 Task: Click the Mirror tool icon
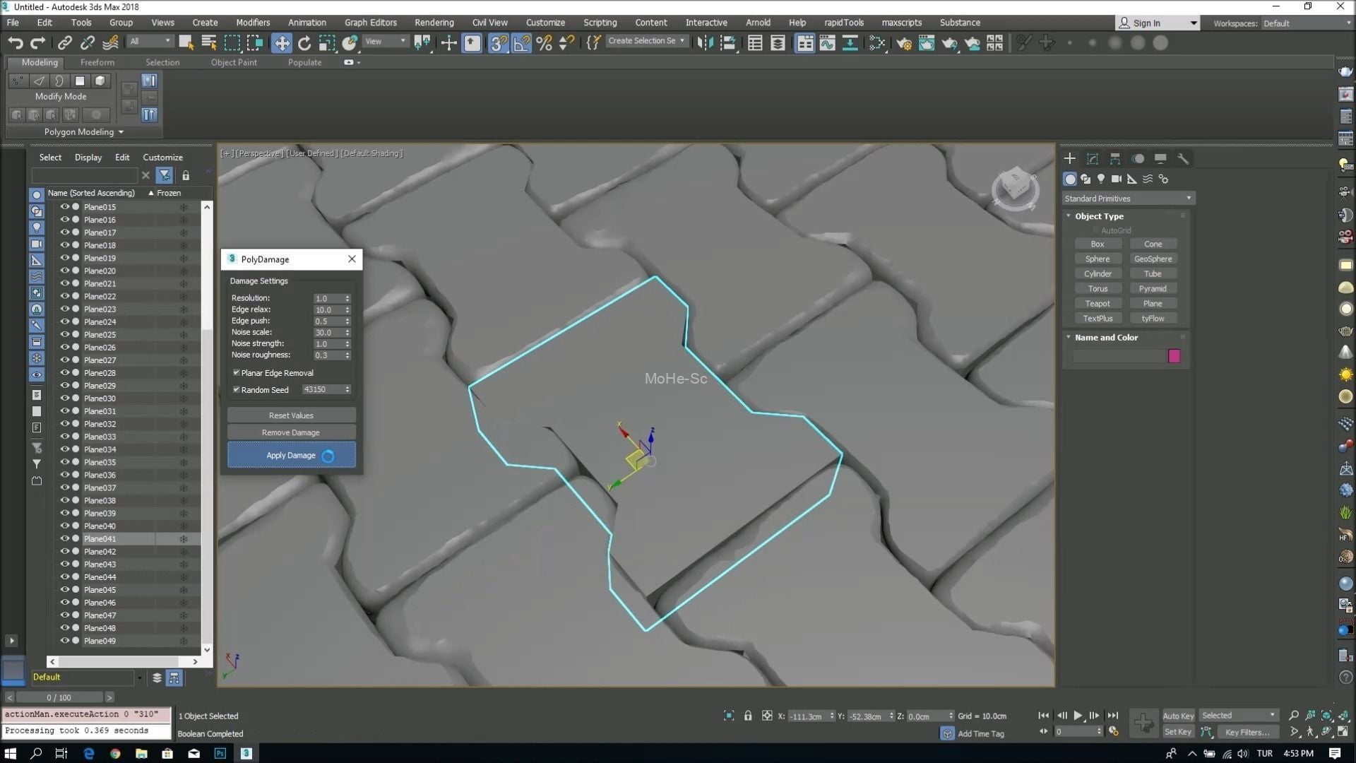705,43
